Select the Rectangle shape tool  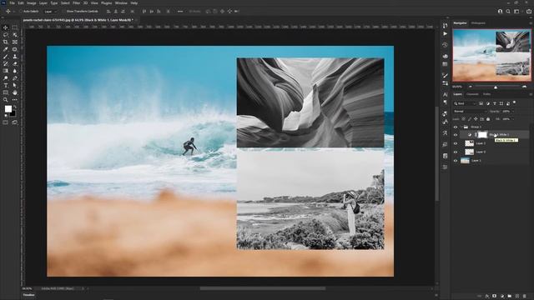coord(6,92)
